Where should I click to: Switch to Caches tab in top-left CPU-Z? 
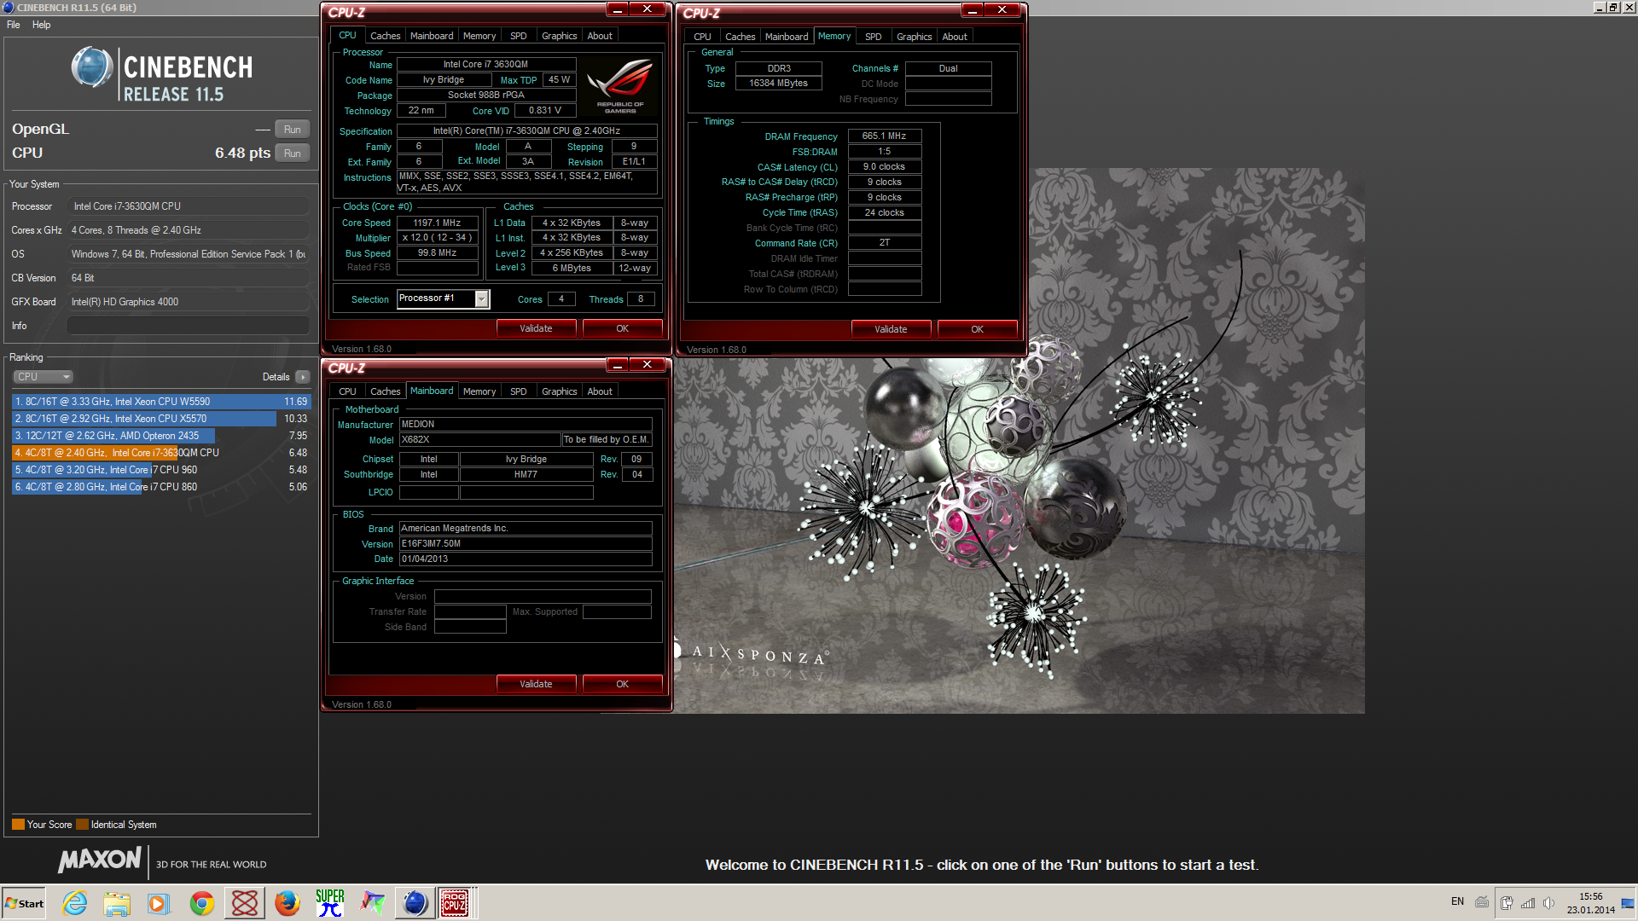pyautogui.click(x=385, y=36)
